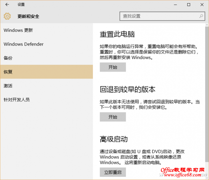Click the scrollbar up arrow
Screen dimensions: 209x180
point(207,25)
